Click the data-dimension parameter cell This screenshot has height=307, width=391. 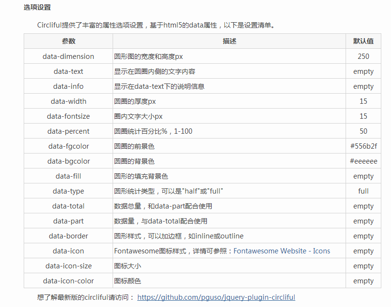coord(68,56)
